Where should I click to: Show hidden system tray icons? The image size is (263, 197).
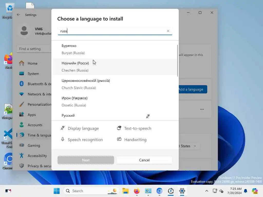click(x=207, y=191)
